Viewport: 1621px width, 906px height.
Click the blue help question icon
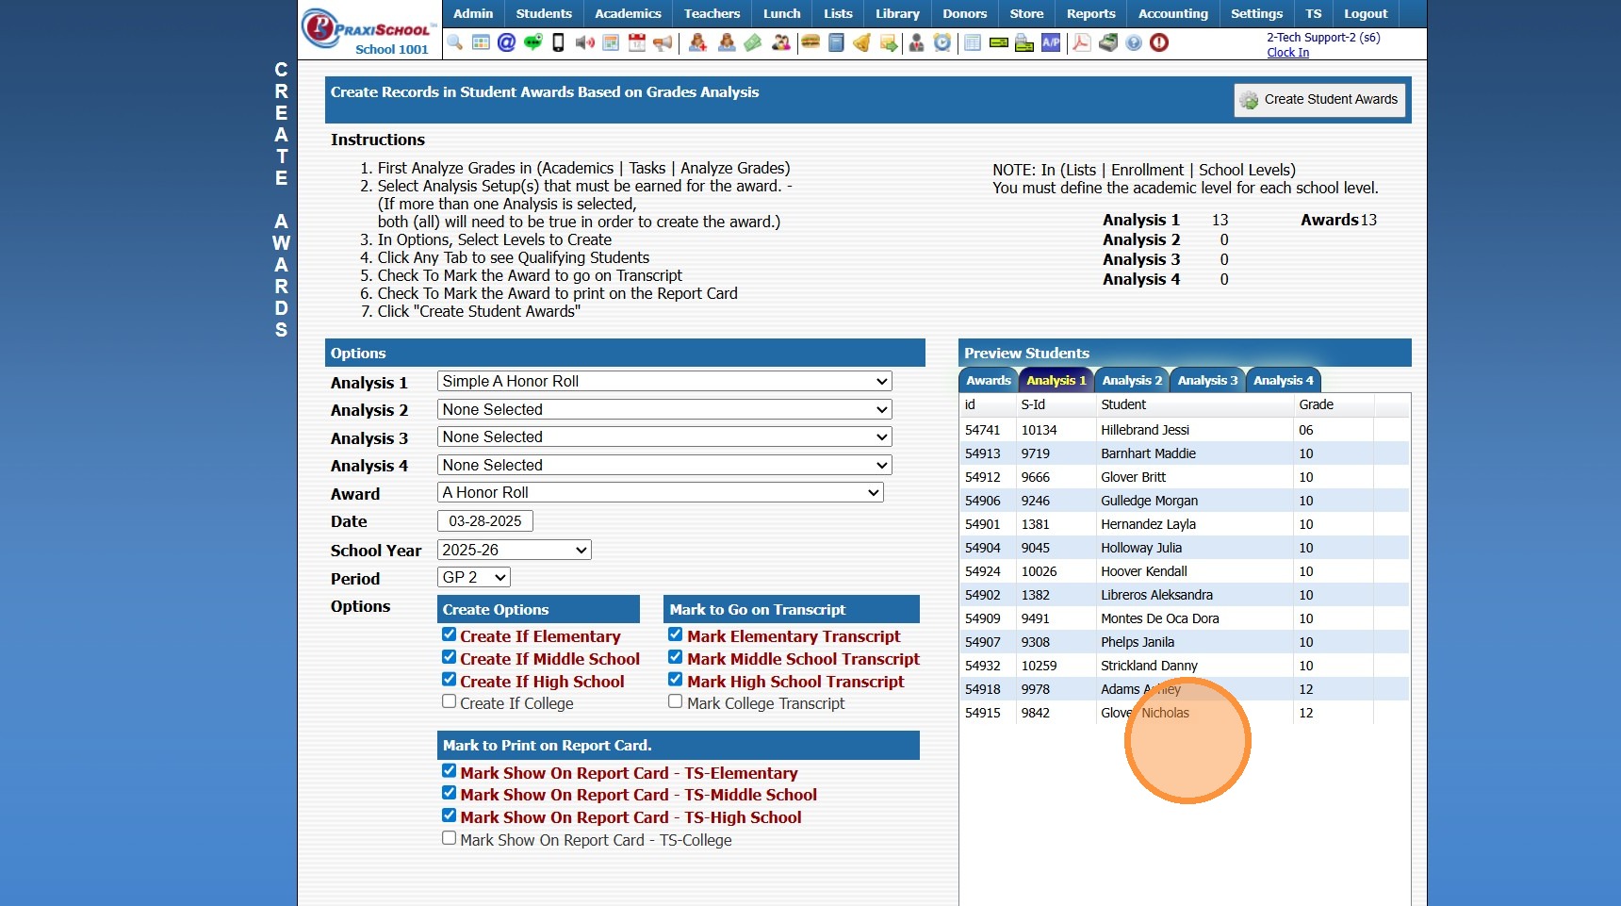1134,42
